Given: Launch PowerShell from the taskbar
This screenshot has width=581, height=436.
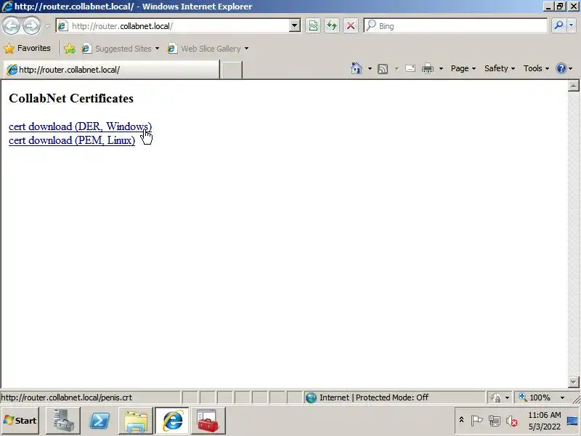Looking at the screenshot, I should click(x=99, y=421).
